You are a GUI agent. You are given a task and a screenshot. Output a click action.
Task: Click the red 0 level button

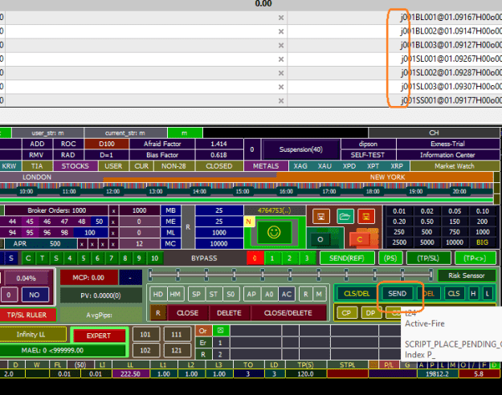[255, 258]
